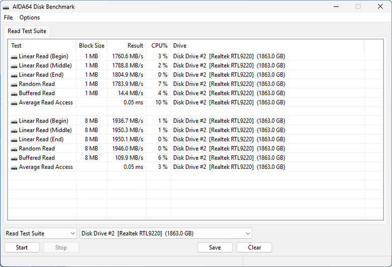Sort by the Drive column header
The width and height of the screenshot is (392, 267).
[x=267, y=46]
